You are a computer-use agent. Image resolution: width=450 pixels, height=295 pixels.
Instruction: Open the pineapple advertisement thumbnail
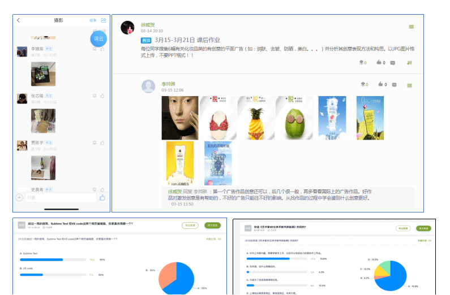(256, 118)
